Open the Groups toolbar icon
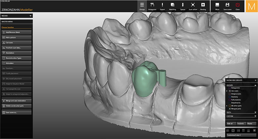Image resolution: width=258 pixels, height=139 pixels. click(142, 6)
